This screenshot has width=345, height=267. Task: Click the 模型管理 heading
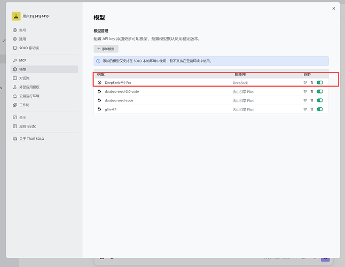pyautogui.click(x=101, y=31)
